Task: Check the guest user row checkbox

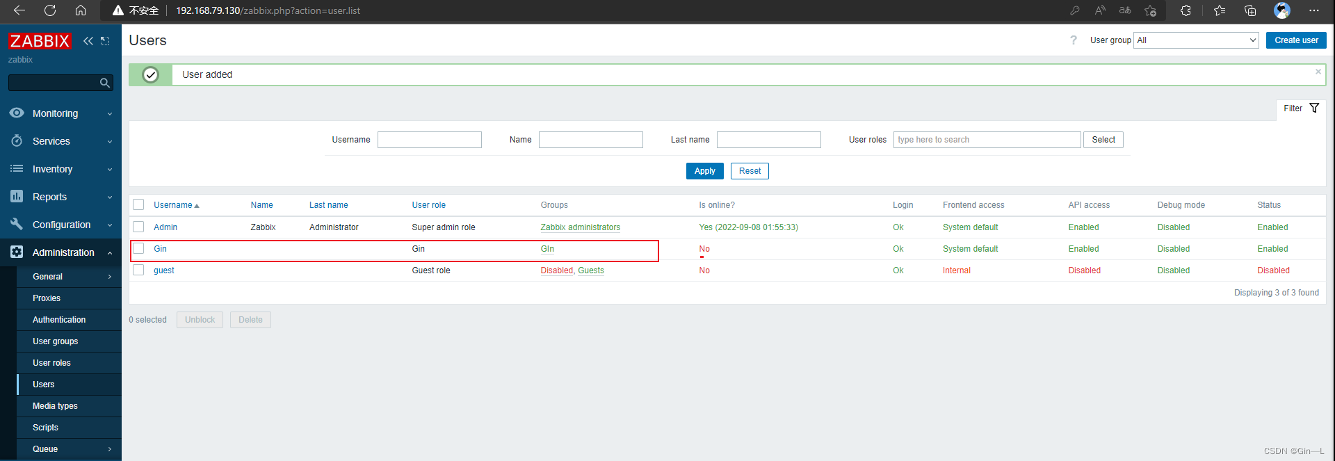Action: click(138, 270)
